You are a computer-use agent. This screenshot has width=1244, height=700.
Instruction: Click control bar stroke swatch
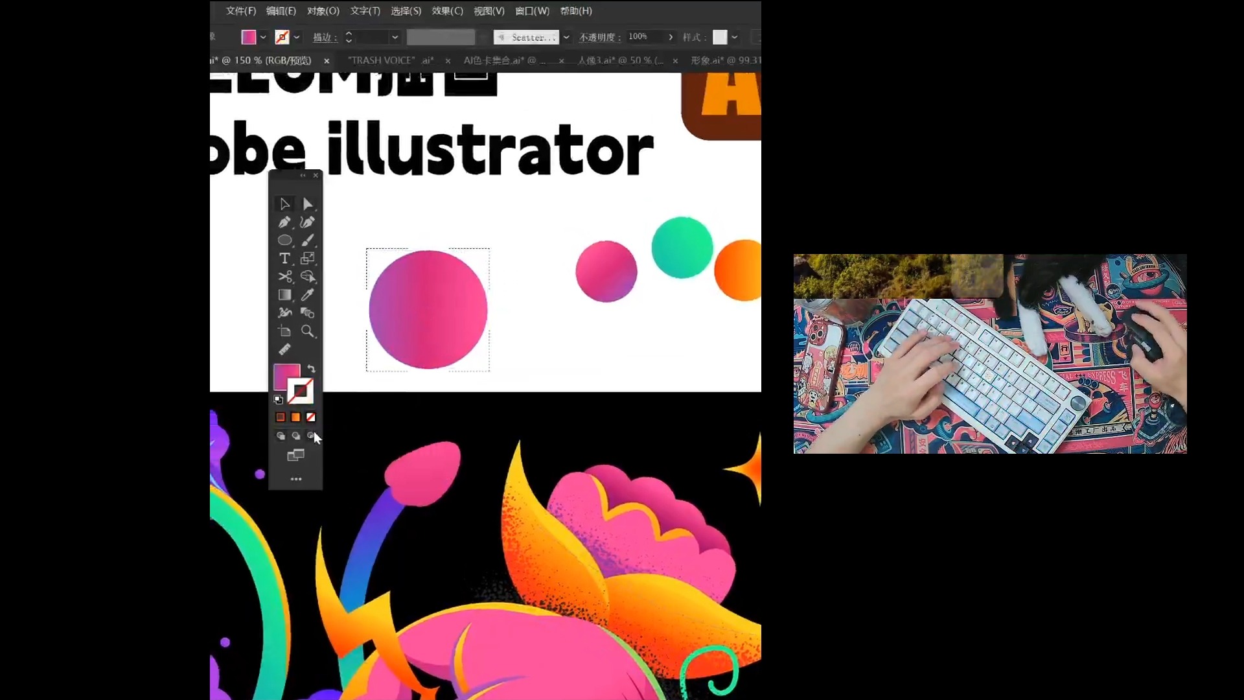pos(282,38)
